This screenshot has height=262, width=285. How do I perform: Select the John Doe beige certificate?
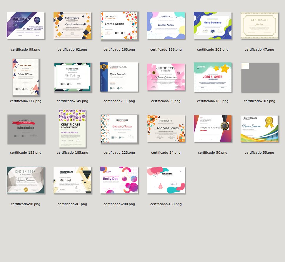click(259, 26)
